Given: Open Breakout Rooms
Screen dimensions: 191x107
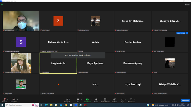Looking at the screenshot, I should 105,100.
